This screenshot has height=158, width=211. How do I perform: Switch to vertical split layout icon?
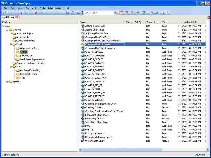tap(131, 13)
